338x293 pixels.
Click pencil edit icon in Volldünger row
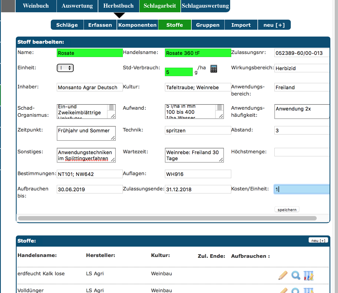tap(283, 290)
